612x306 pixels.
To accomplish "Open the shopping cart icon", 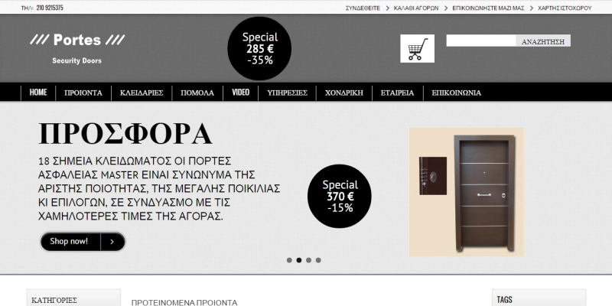I will (417, 48).
